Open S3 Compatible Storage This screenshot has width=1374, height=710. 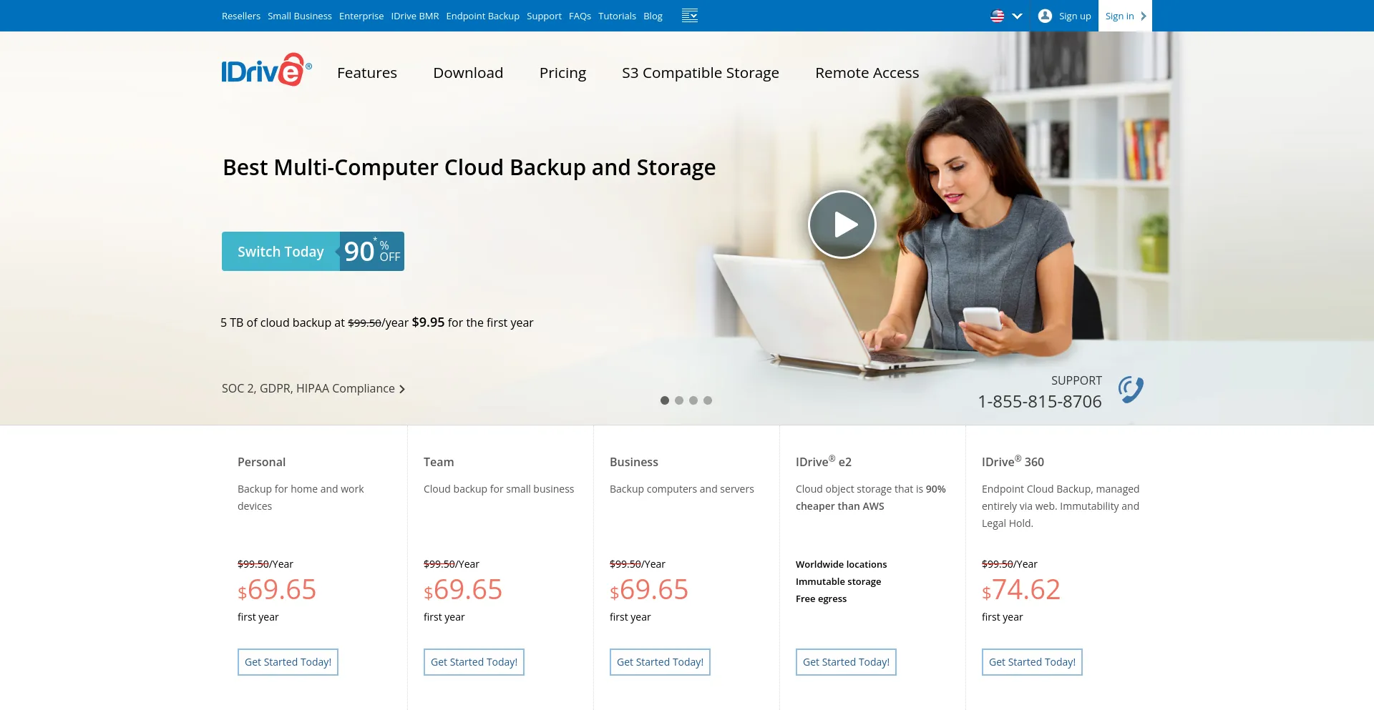pos(701,73)
